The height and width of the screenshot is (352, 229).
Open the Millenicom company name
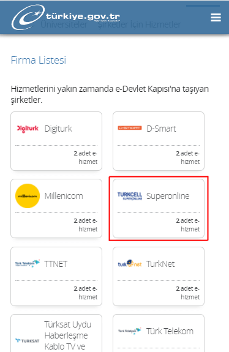(x=64, y=196)
